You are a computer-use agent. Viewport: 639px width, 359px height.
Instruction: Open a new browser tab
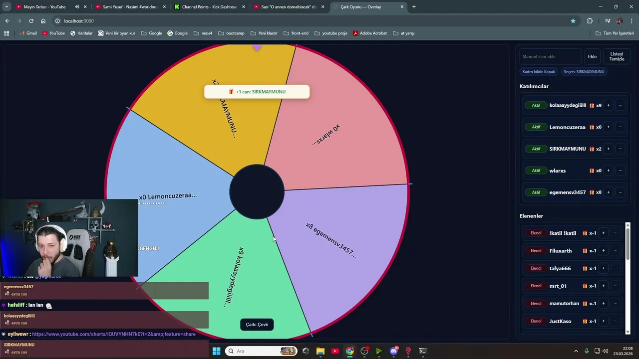click(x=414, y=7)
